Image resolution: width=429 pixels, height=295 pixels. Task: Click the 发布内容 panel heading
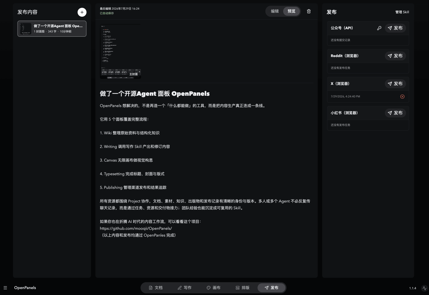click(27, 12)
